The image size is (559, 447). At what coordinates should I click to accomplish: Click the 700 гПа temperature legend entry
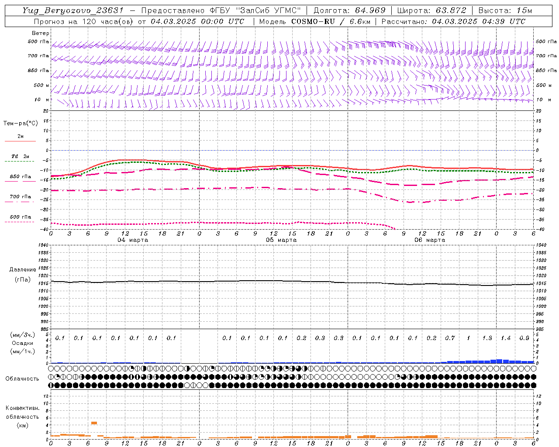coord(20,198)
